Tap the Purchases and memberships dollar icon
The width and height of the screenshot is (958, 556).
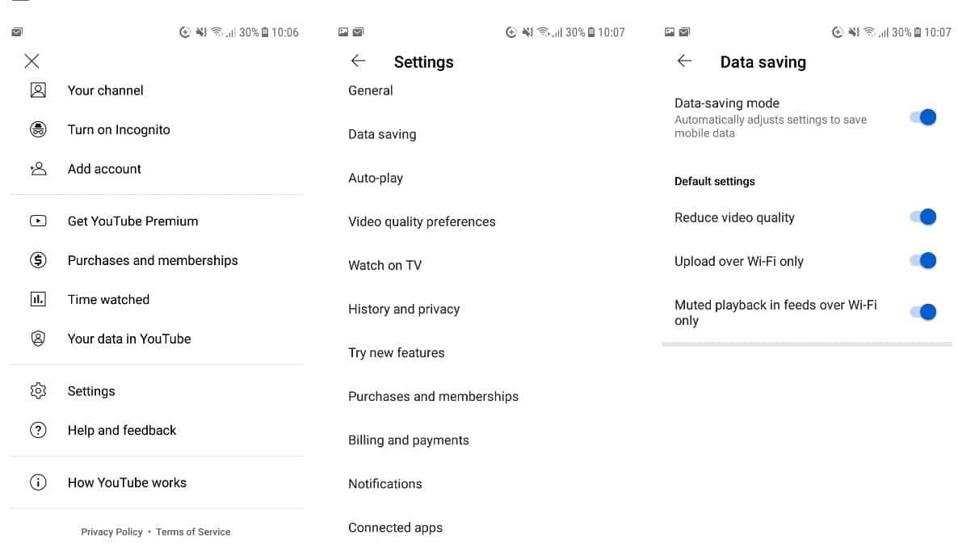[38, 260]
